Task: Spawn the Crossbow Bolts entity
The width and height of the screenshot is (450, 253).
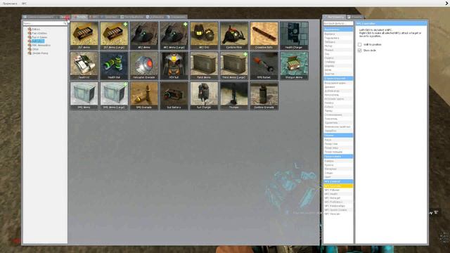Action: [x=264, y=36]
